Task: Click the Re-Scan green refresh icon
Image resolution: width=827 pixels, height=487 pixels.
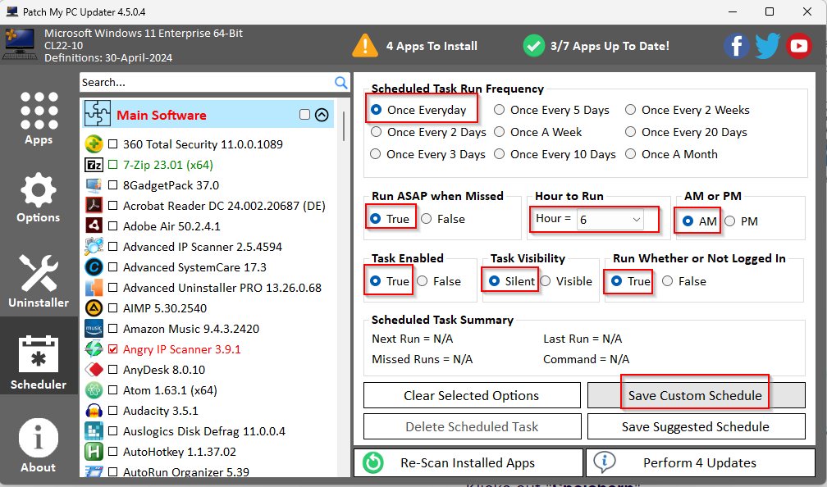Action: pyautogui.click(x=373, y=462)
